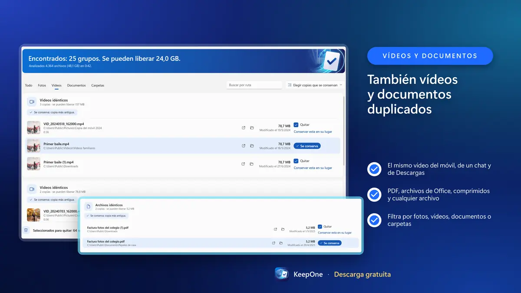The height and width of the screenshot is (293, 521).
Task: Click the results list vertical scrollbar
Action: tap(344, 130)
